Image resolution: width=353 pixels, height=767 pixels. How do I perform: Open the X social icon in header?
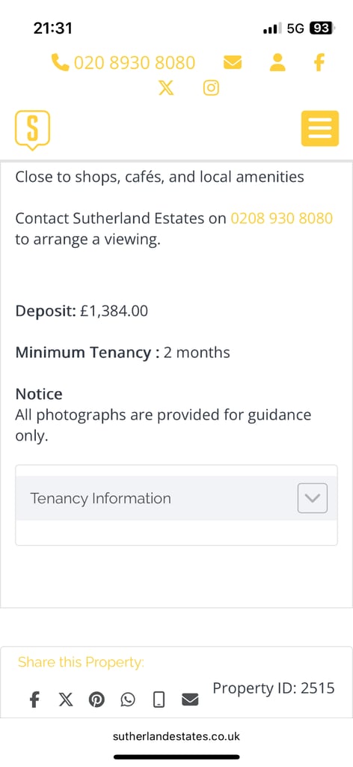point(167,88)
